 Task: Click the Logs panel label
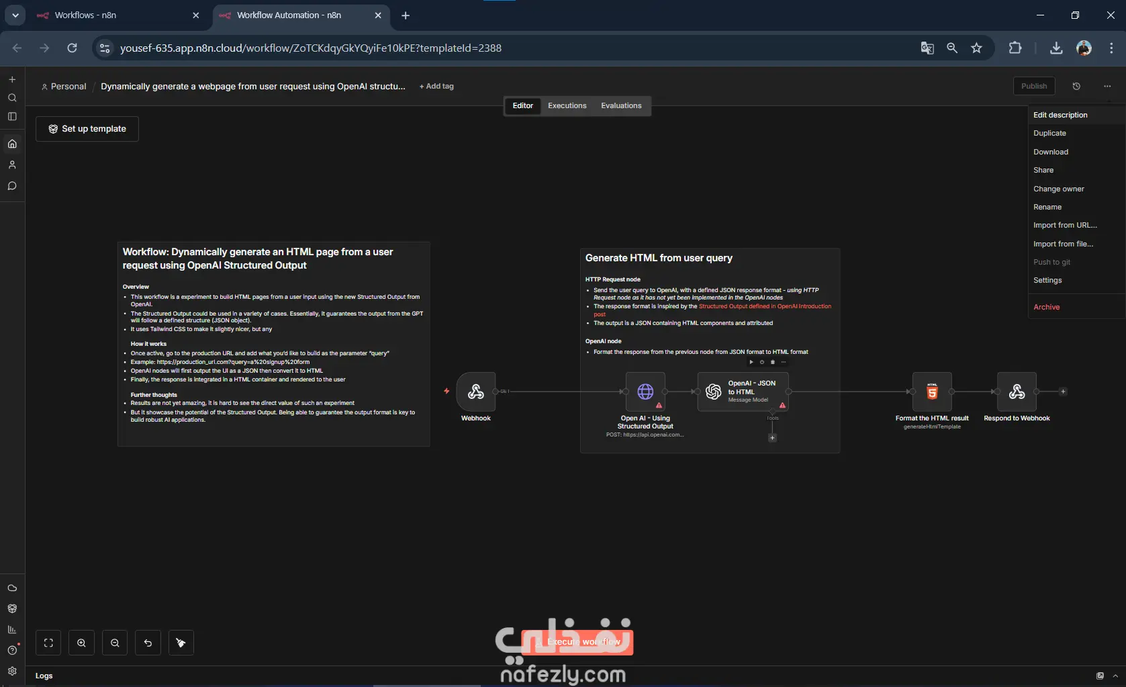coord(44,676)
